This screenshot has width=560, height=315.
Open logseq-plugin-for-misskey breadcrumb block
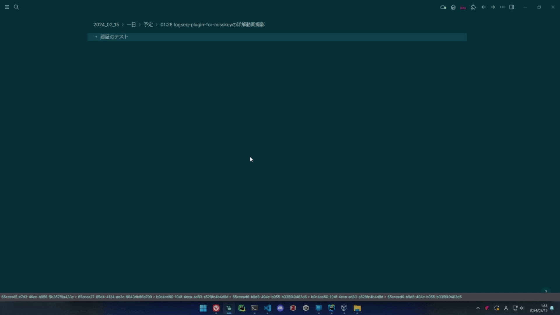pos(212,24)
